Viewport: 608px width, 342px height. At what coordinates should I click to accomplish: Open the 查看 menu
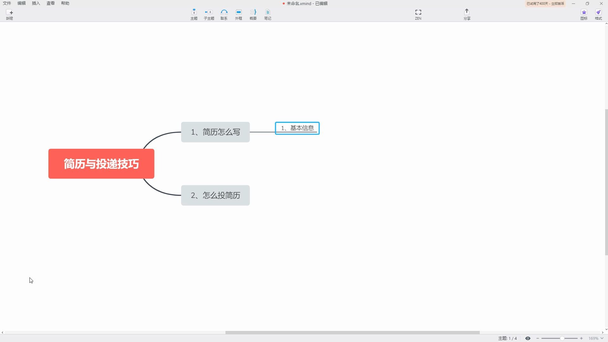[51, 3]
